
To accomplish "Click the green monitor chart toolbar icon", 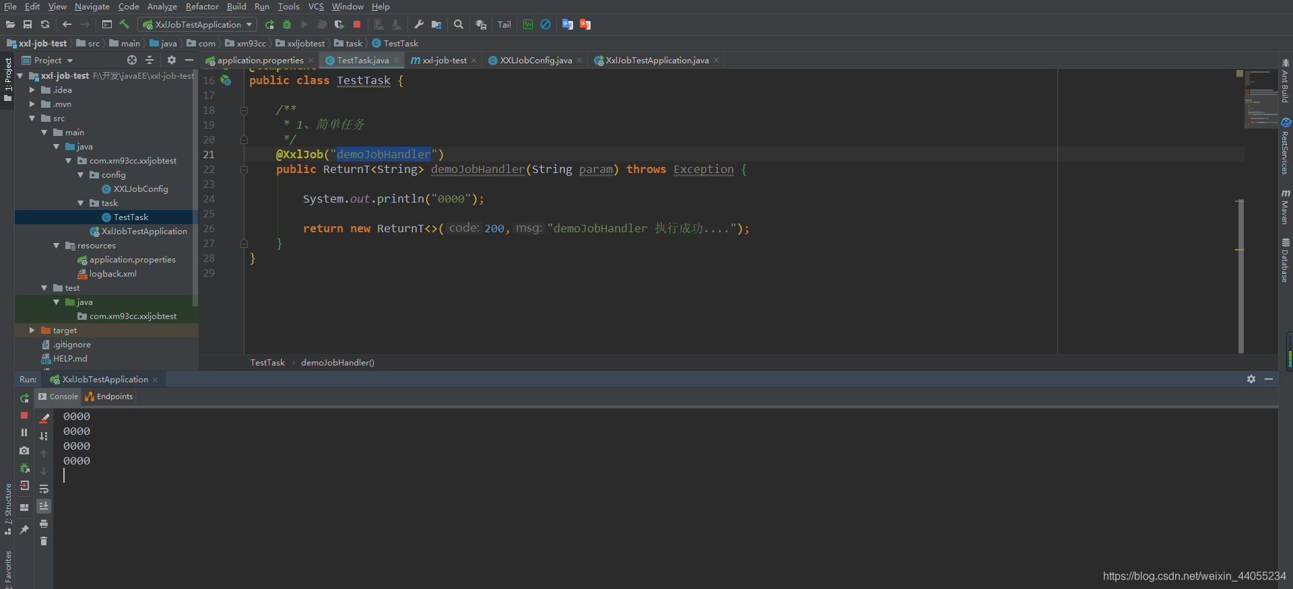I will pyautogui.click(x=528, y=24).
